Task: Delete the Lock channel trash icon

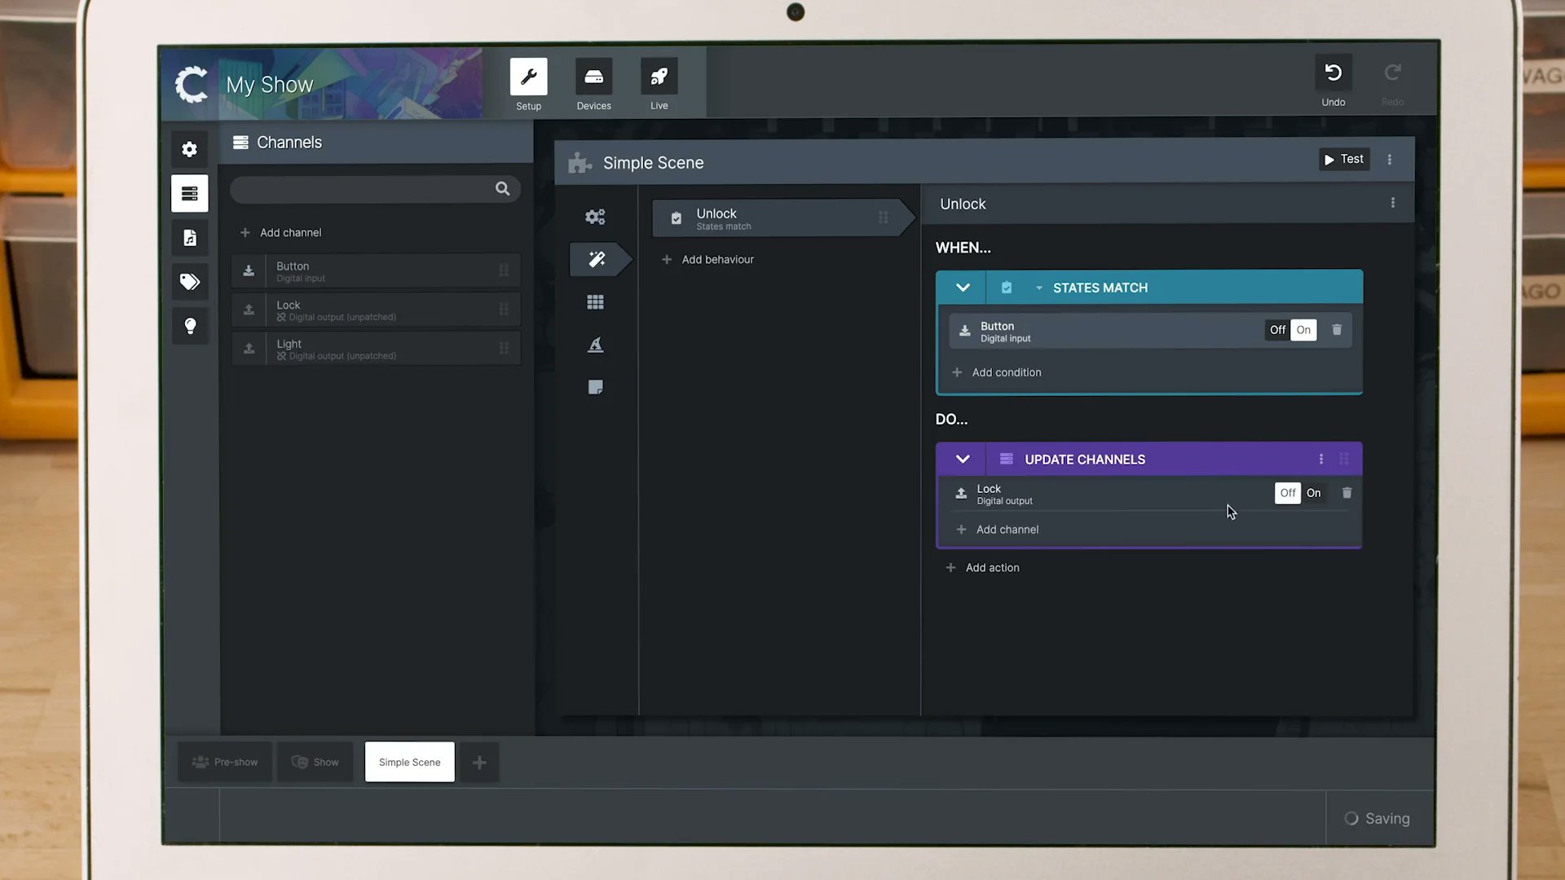Action: 1347,493
